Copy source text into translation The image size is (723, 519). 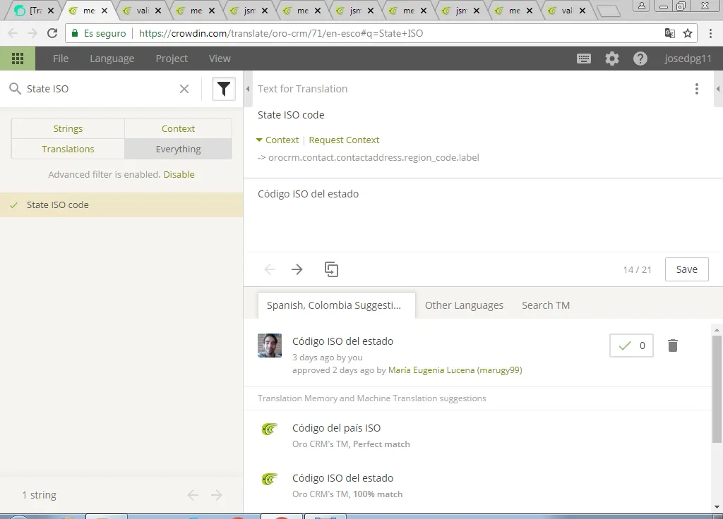[331, 269]
